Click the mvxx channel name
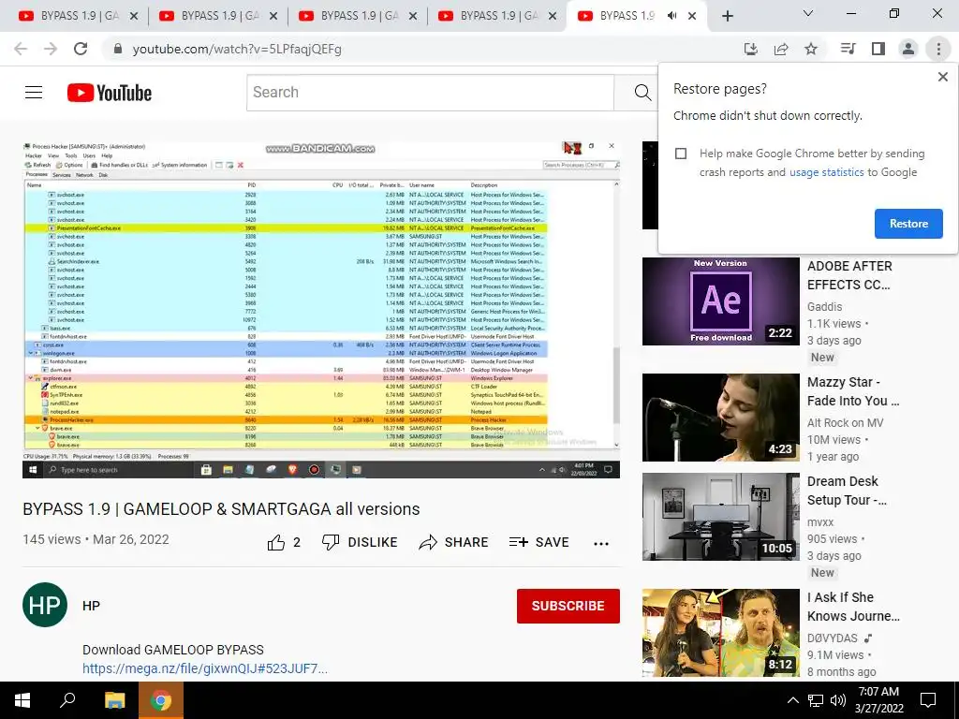 [x=820, y=522]
